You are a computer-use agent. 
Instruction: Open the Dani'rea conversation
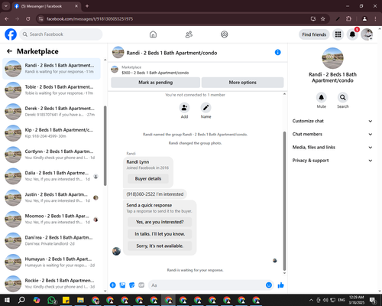(x=51, y=240)
